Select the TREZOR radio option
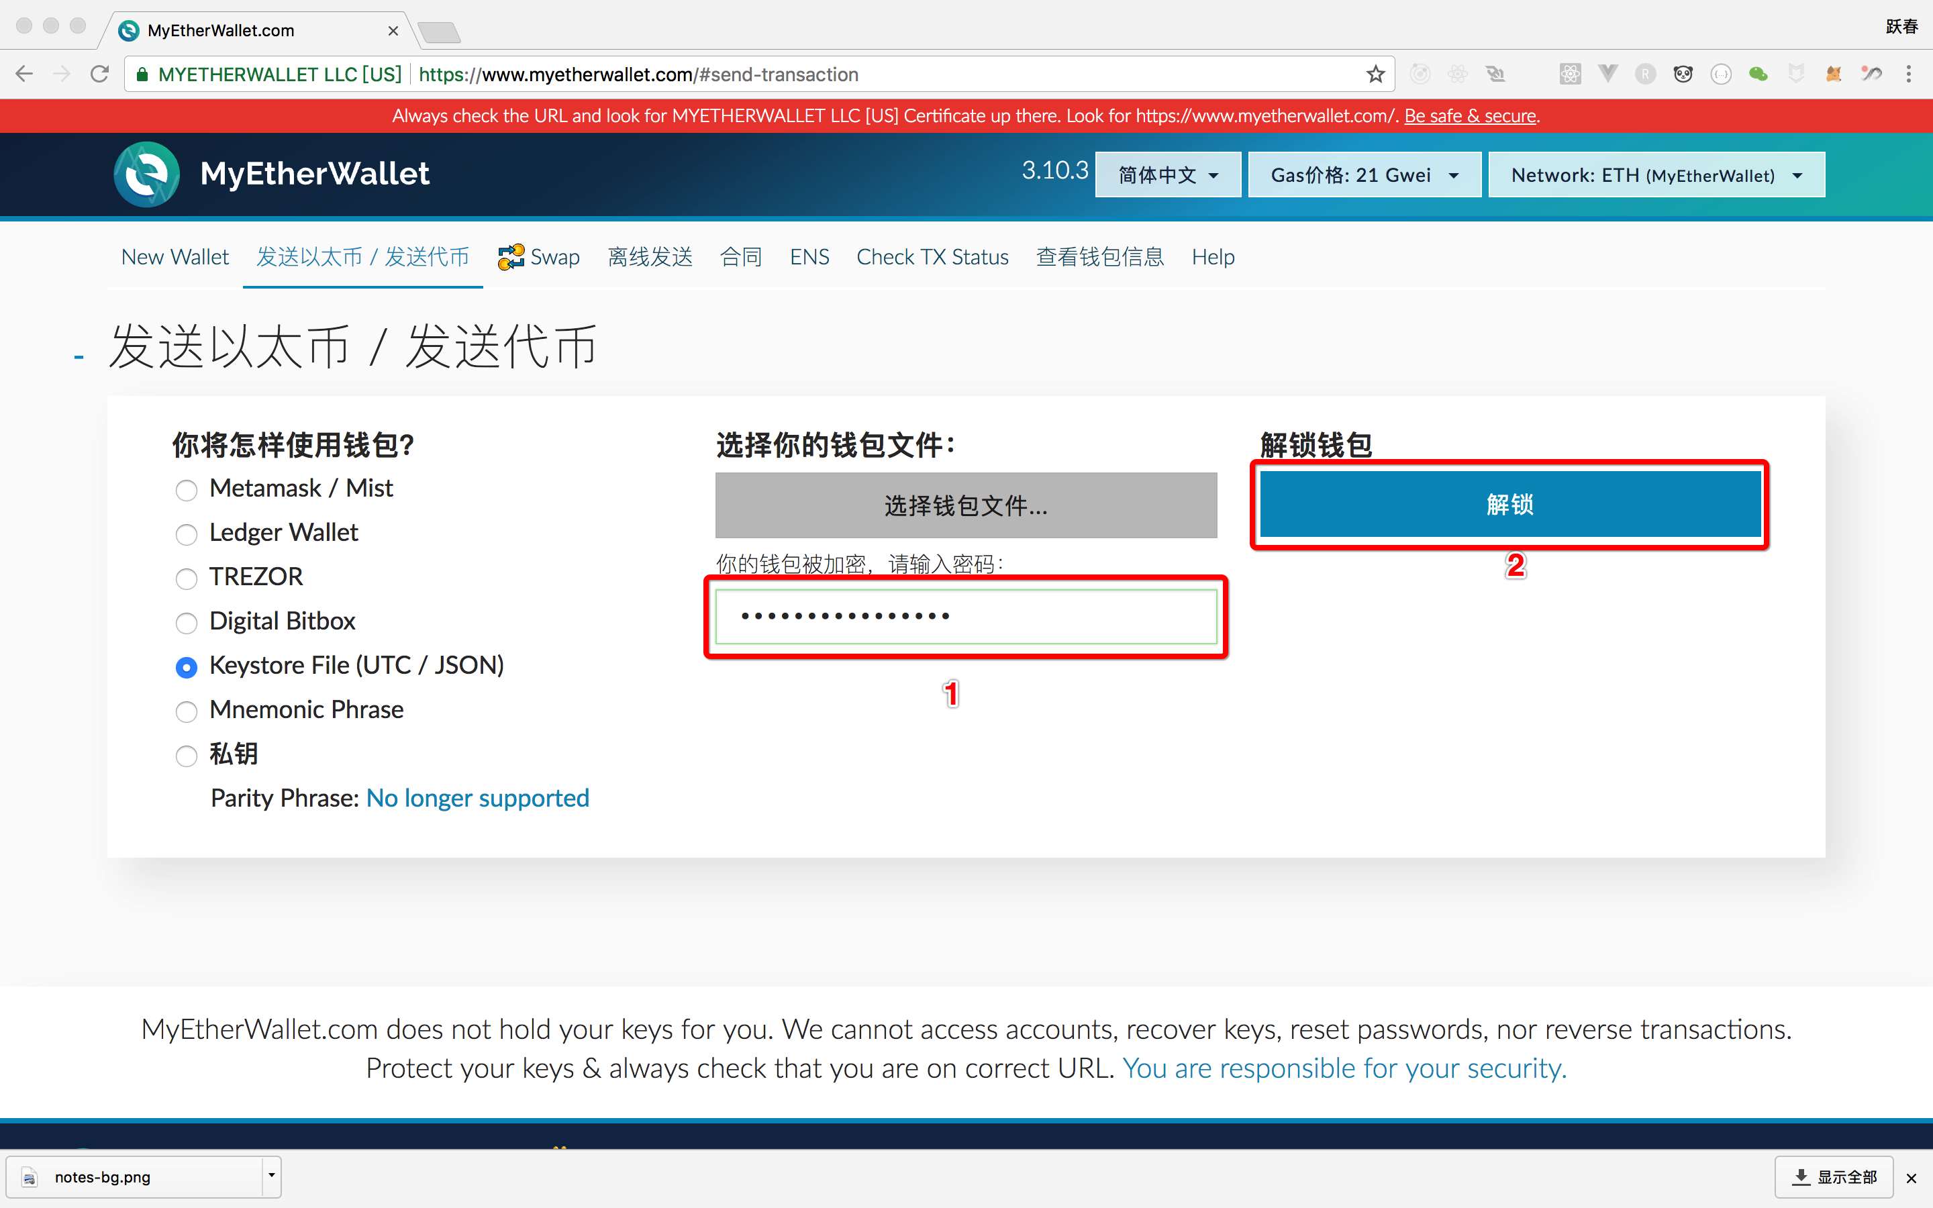Screen dimensions: 1933x1208 [186, 578]
